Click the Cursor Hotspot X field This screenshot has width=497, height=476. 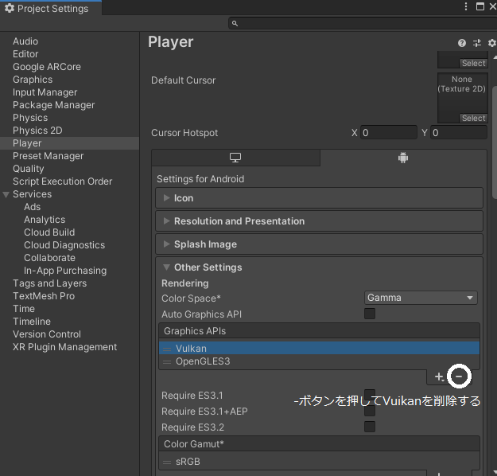pos(389,133)
